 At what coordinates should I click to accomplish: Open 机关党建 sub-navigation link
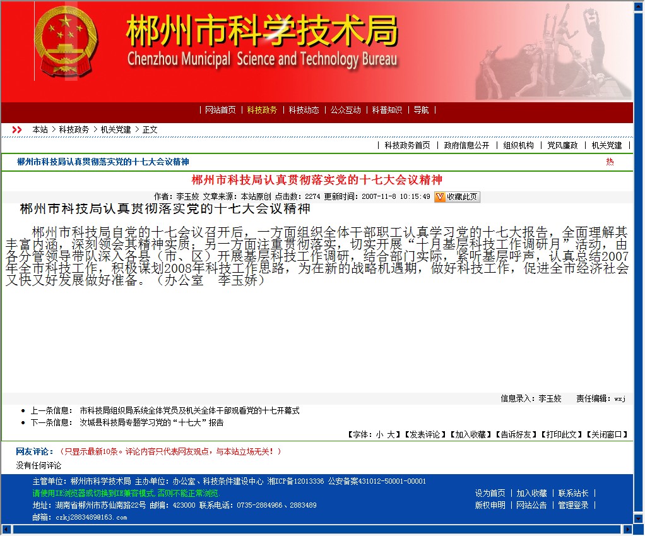[x=607, y=145]
